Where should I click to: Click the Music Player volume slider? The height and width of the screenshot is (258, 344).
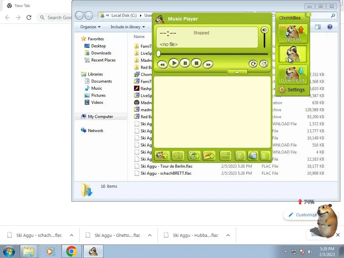pyautogui.click(x=264, y=41)
